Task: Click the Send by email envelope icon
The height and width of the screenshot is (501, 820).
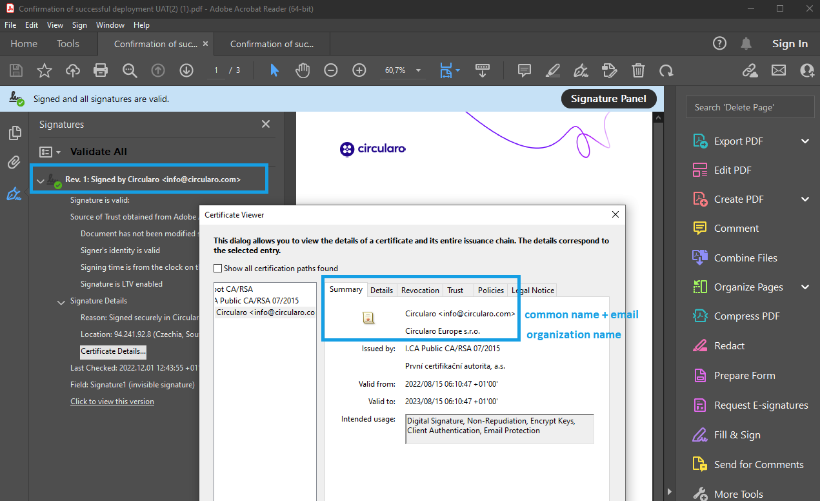Action: pyautogui.click(x=779, y=70)
